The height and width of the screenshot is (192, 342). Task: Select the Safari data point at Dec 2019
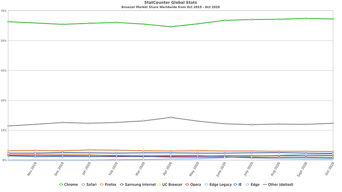pyautogui.click(x=62, y=122)
